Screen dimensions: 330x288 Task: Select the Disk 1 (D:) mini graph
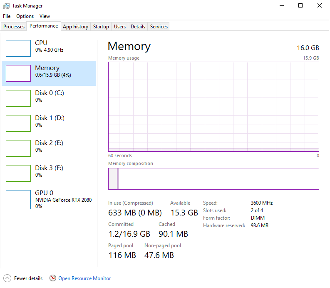pyautogui.click(x=18, y=123)
